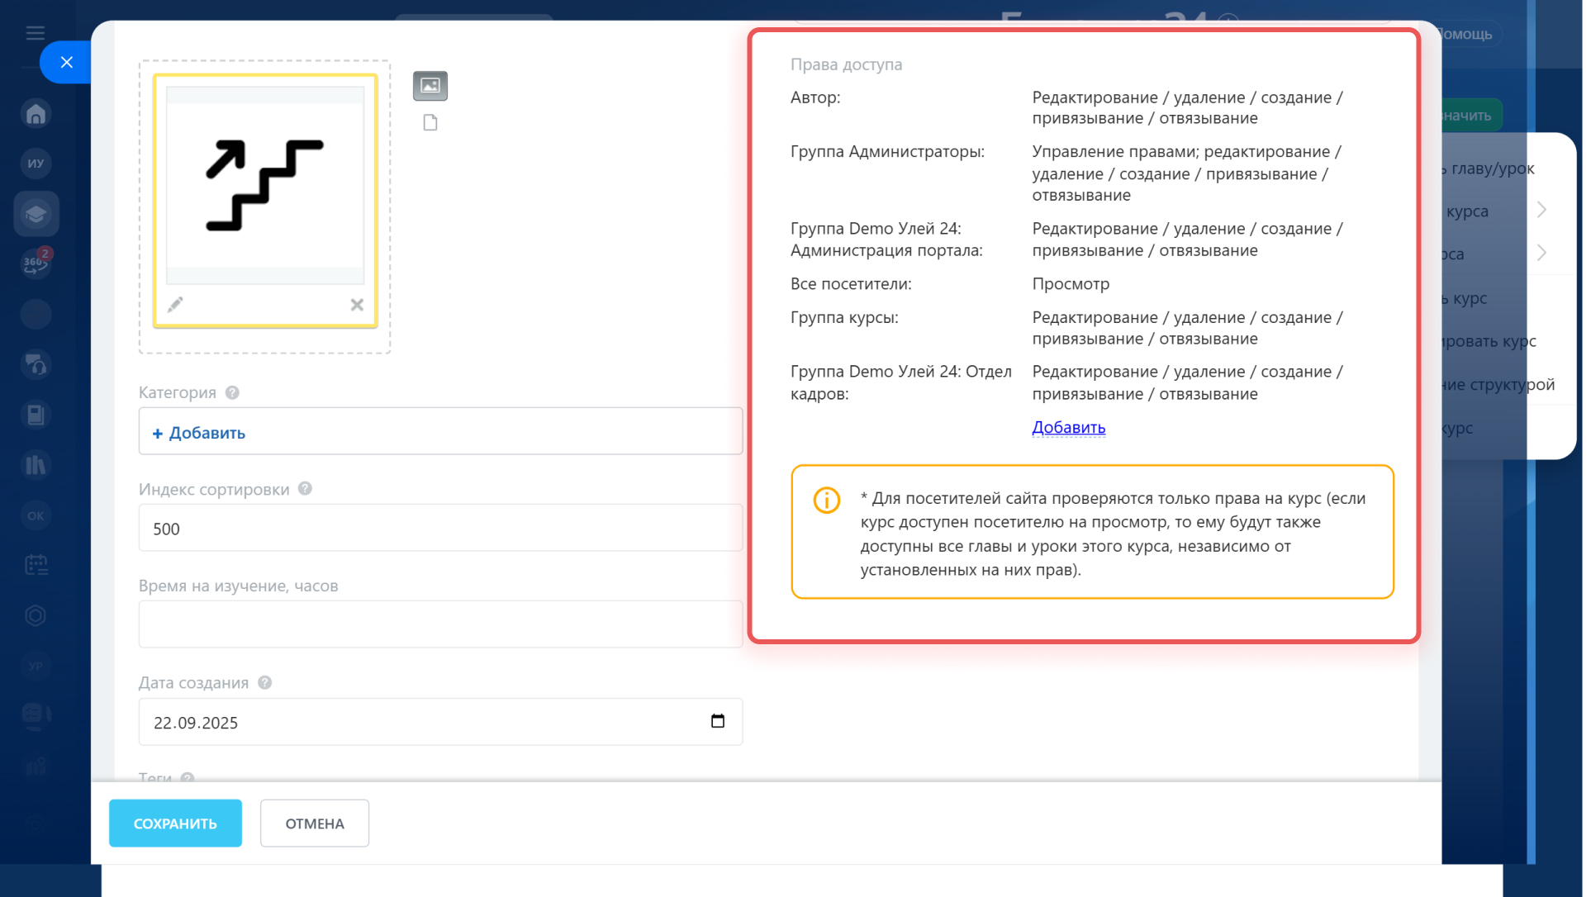Open the calendar icon in sidebar
Image resolution: width=1591 pixels, height=897 pixels.
[36, 565]
